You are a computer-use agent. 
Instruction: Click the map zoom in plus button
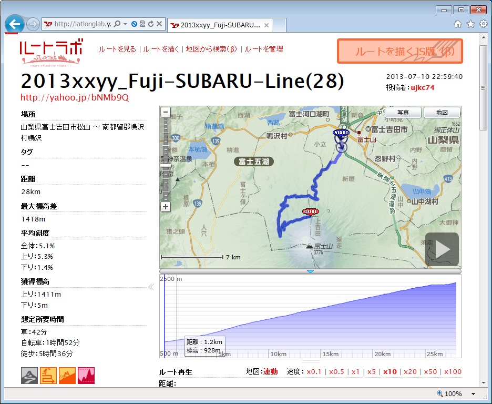[x=166, y=207]
